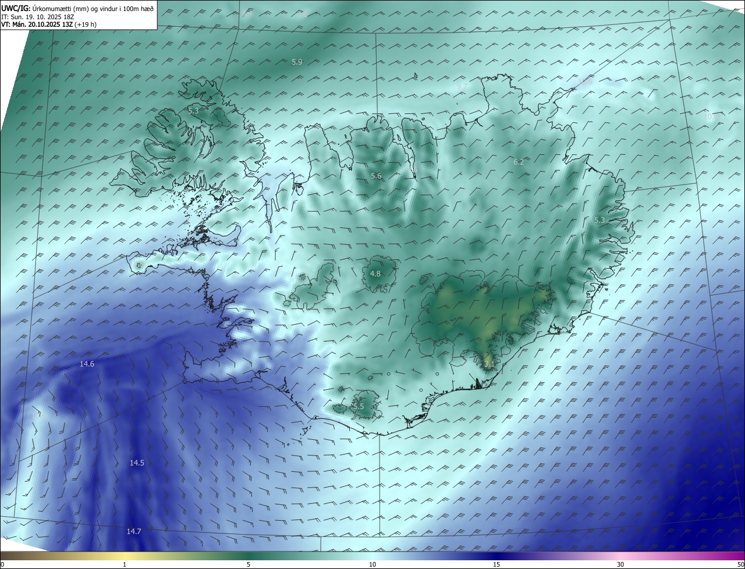
Task: Click the 10.6 value label on the map
Action: [x=584, y=82]
